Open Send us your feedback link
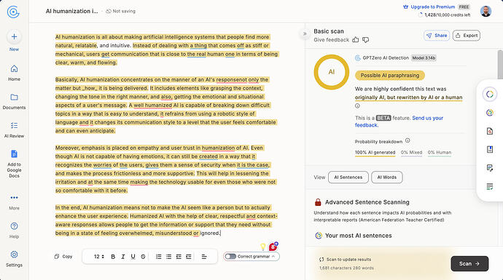This screenshot has height=280, width=503. pyautogui.click(x=399, y=121)
